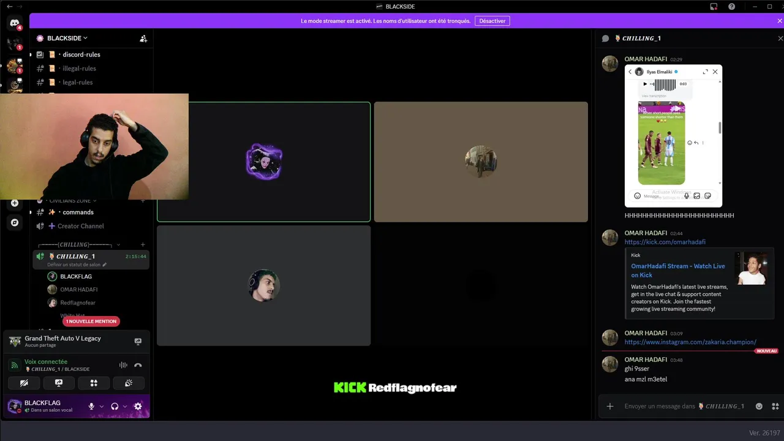Click message text "ana mzl m3etel"
The image size is (784, 441).
[x=646, y=379]
